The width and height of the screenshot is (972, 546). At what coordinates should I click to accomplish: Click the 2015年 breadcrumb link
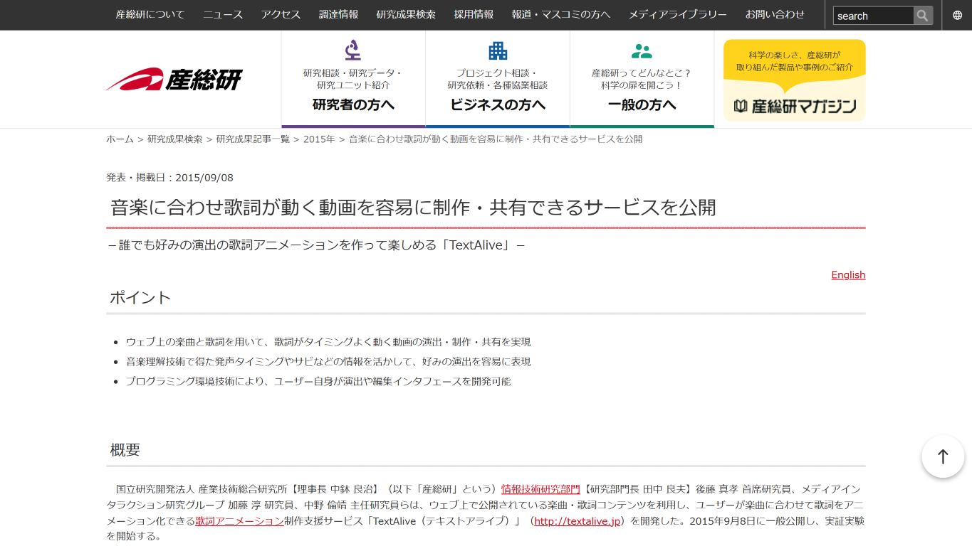pyautogui.click(x=318, y=139)
